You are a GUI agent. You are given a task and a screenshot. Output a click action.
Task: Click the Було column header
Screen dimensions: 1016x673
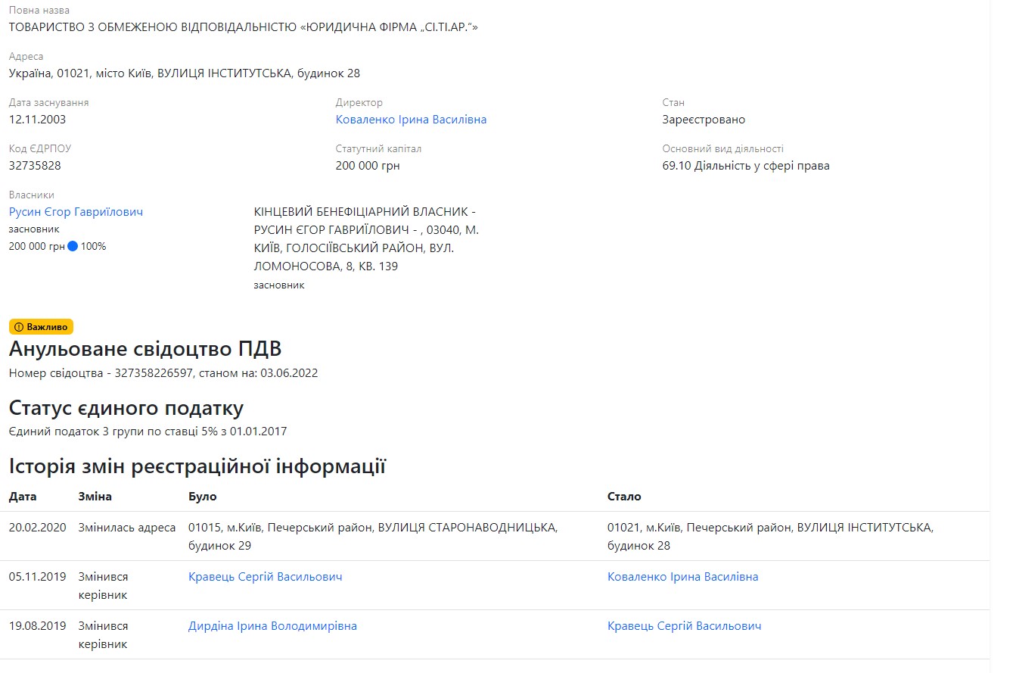click(x=202, y=497)
